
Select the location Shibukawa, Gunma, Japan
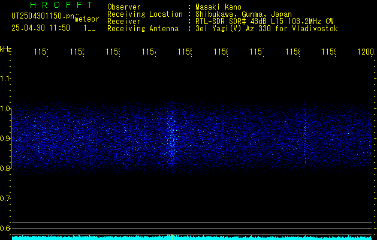click(243, 14)
